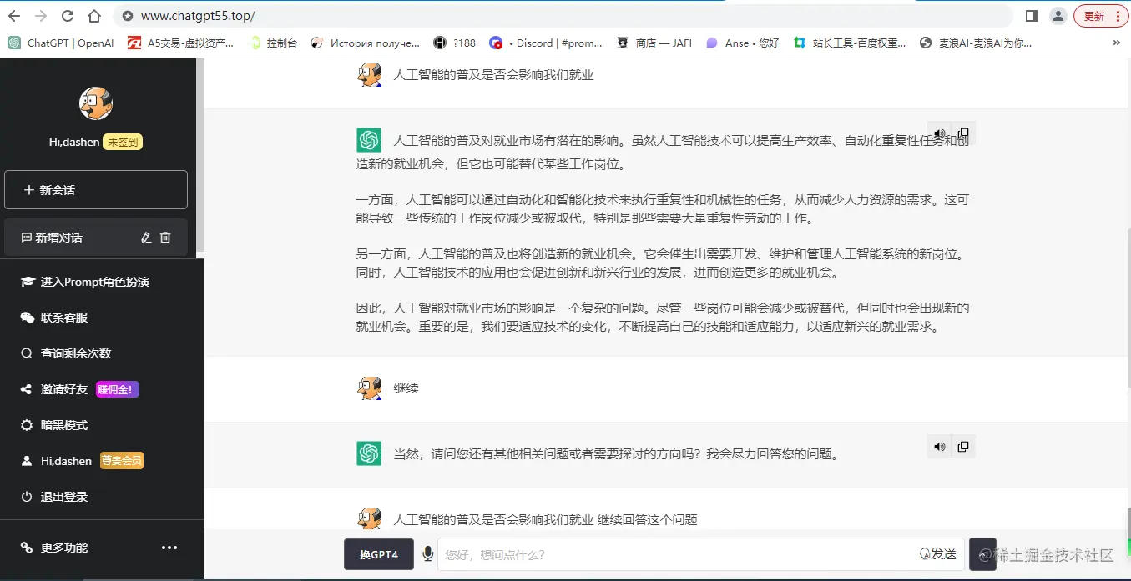Open the Anse • 您好 bookmark
The width and height of the screenshot is (1131, 581).
(742, 43)
